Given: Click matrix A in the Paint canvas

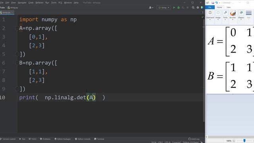Looking at the screenshot, I should pos(231,41).
